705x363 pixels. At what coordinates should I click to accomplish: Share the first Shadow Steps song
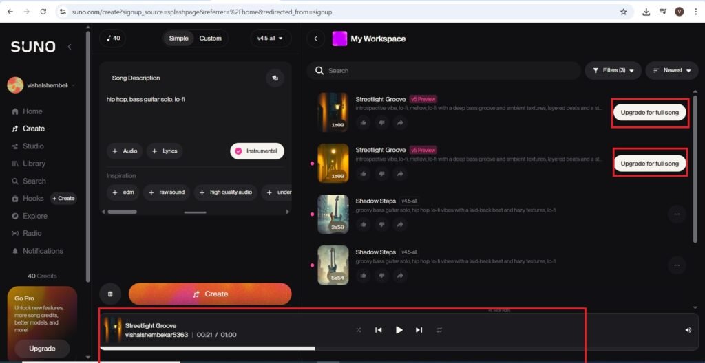(x=400, y=225)
